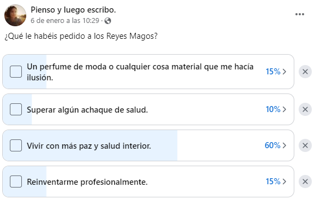The height and width of the screenshot is (199, 314).
Task: Click the 60% result percentage
Action: pyautogui.click(x=272, y=145)
